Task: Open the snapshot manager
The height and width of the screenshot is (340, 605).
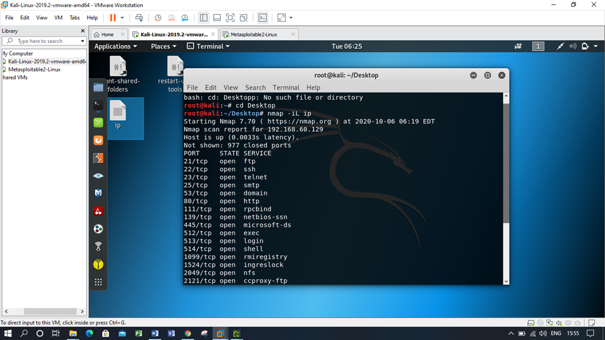Action: (x=185, y=18)
